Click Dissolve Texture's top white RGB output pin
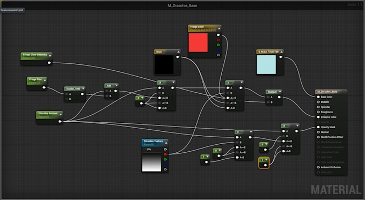This screenshot has width=365, height=200. (165, 149)
